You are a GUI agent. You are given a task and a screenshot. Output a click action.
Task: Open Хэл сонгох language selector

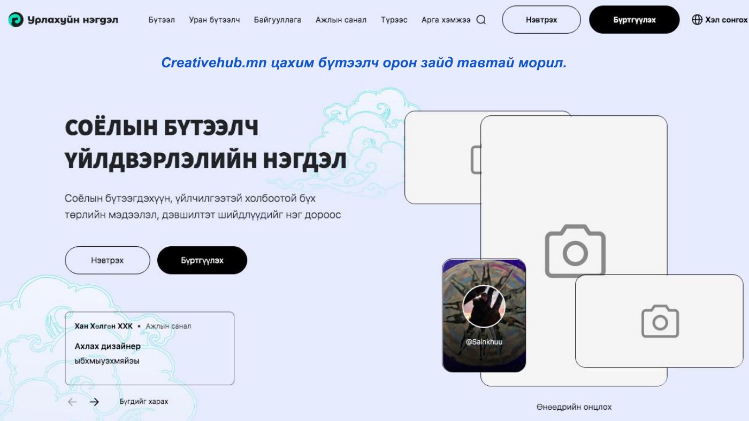pyautogui.click(x=720, y=20)
